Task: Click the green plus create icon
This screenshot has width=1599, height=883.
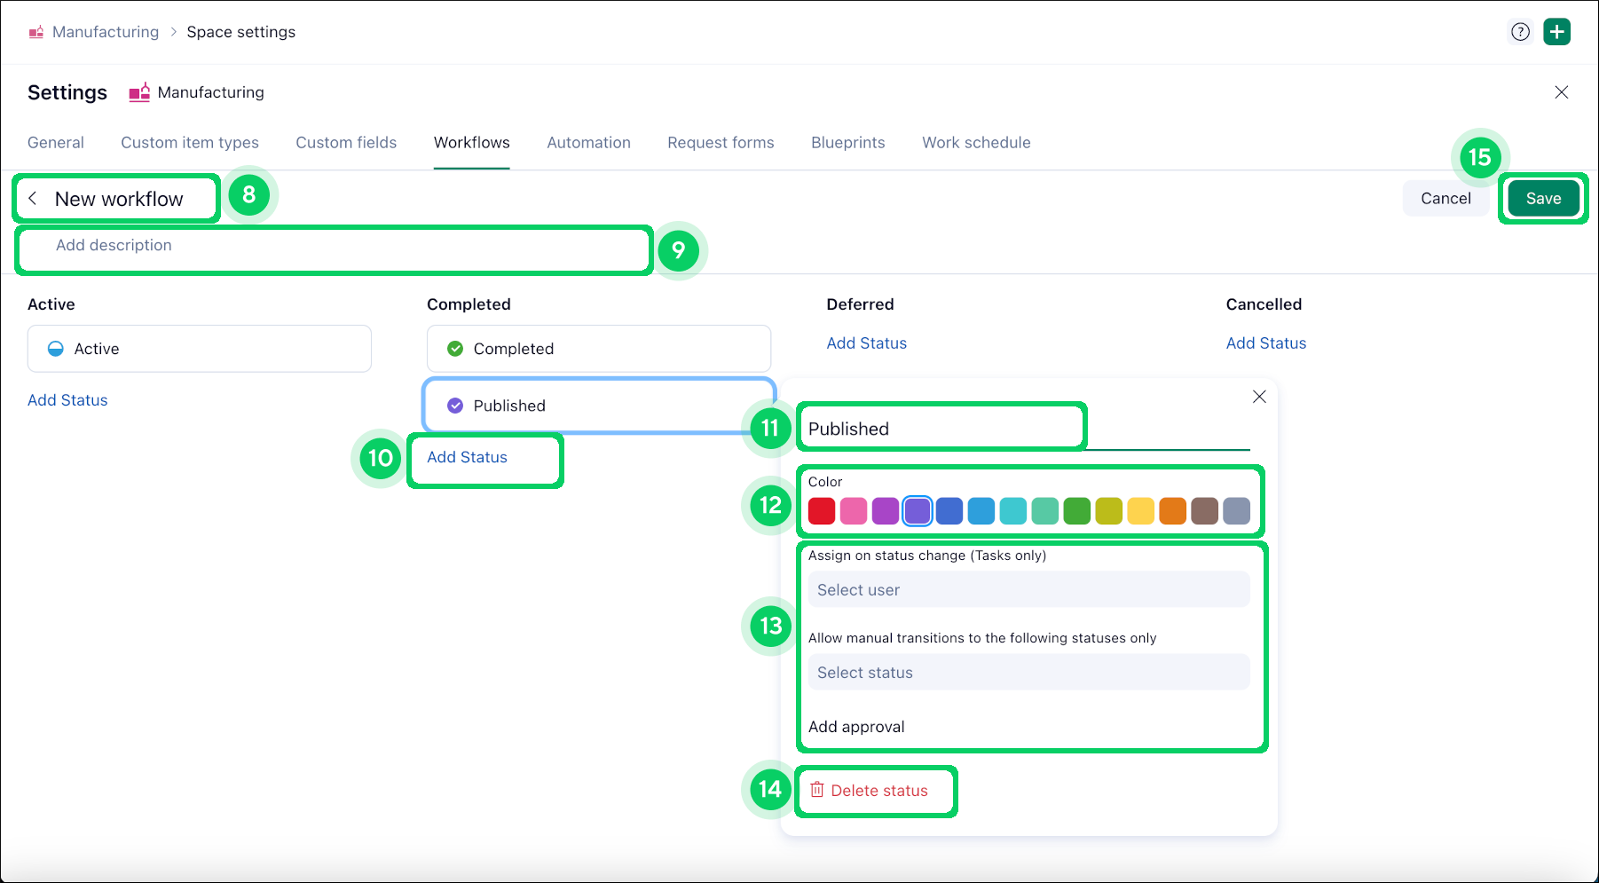Action: pyautogui.click(x=1556, y=32)
